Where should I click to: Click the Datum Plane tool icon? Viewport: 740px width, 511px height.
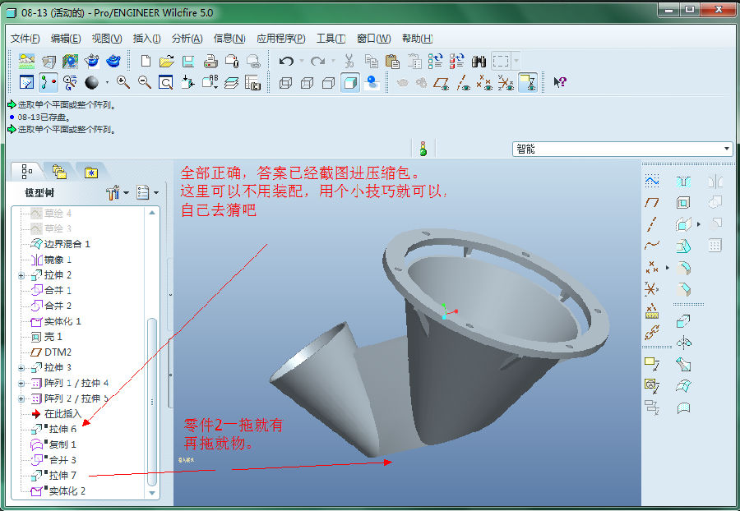(652, 202)
